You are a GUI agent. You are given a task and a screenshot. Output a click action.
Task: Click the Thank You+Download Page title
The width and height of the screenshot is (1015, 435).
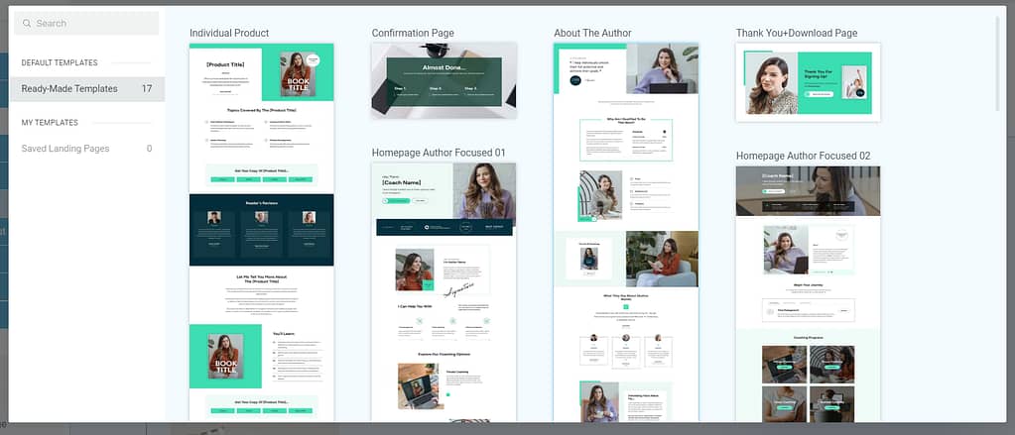pos(797,33)
